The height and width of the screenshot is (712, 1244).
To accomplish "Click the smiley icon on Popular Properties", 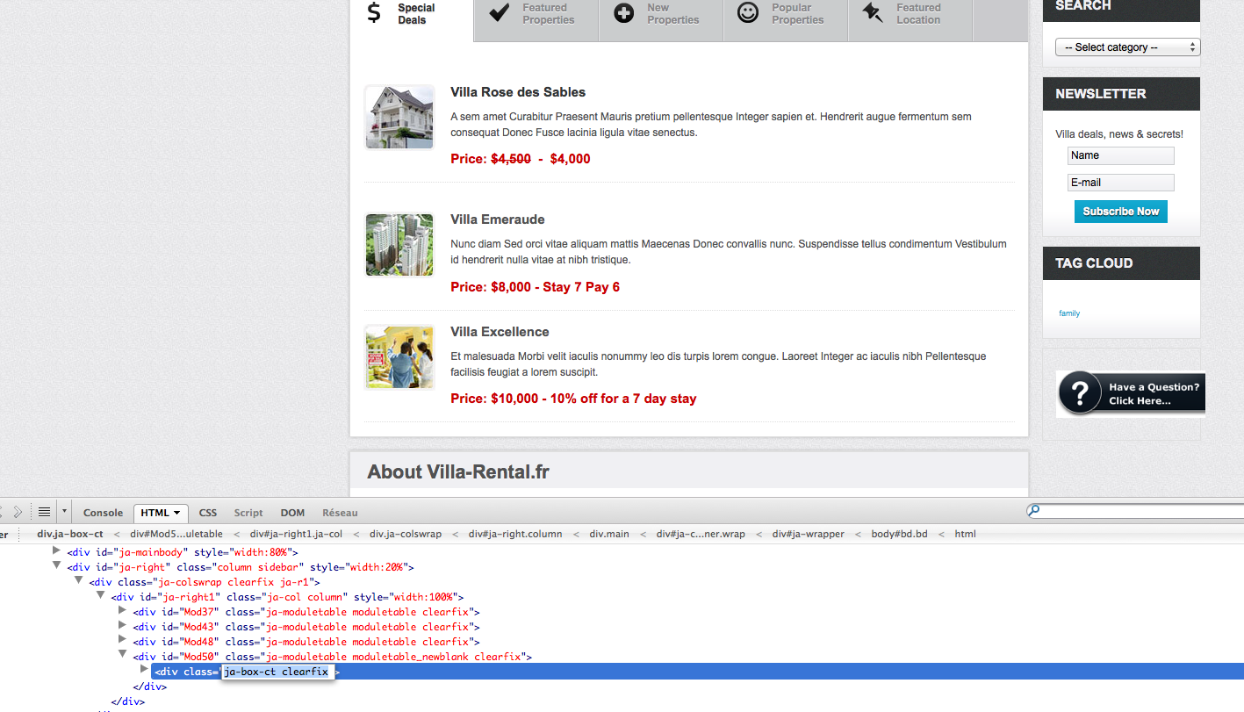I will 748,13.
